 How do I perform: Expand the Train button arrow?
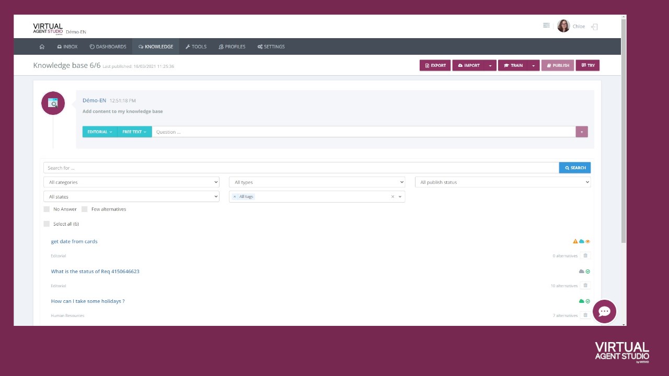[x=534, y=65]
